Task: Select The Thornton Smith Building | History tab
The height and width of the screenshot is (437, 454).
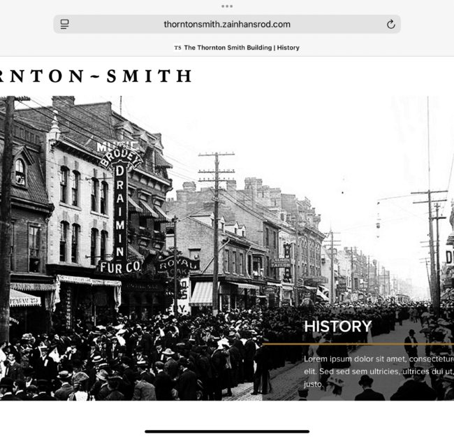Action: pos(237,48)
